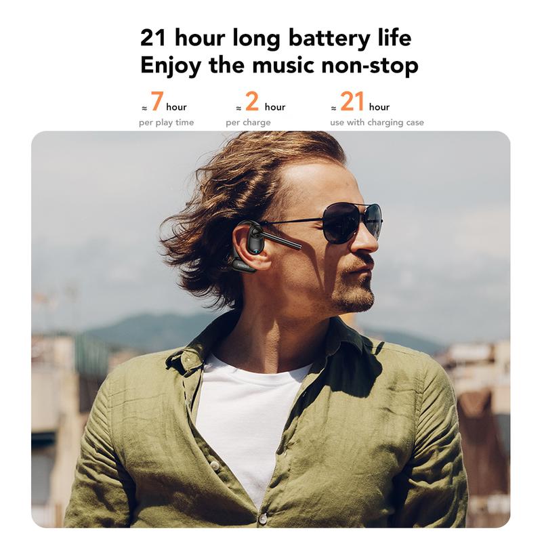Click the man's aviator sunglasses lens

341,222
